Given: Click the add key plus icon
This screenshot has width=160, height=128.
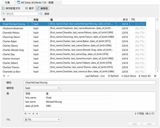Looking at the screenshot, I should coord(4,76).
